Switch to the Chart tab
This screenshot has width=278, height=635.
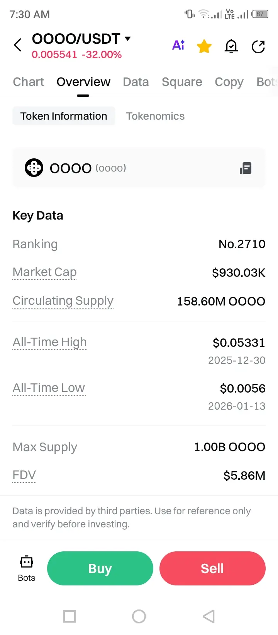pyautogui.click(x=28, y=82)
